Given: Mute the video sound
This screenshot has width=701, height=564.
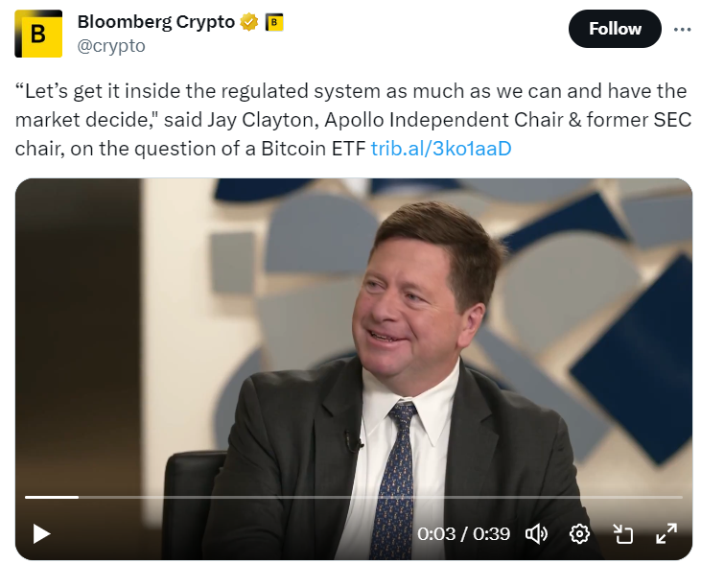Looking at the screenshot, I should pyautogui.click(x=537, y=533).
